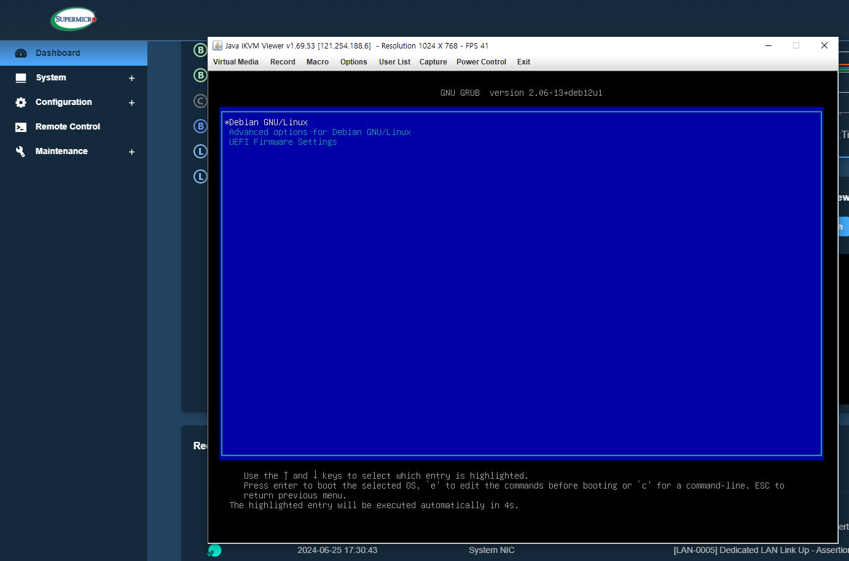Click the Maintenance wrench icon
This screenshot has height=561, width=849.
coord(21,152)
